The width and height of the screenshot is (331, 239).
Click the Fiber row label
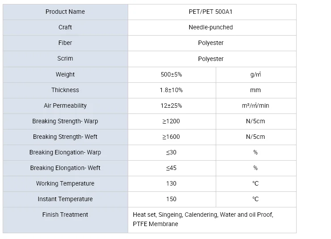click(x=65, y=43)
